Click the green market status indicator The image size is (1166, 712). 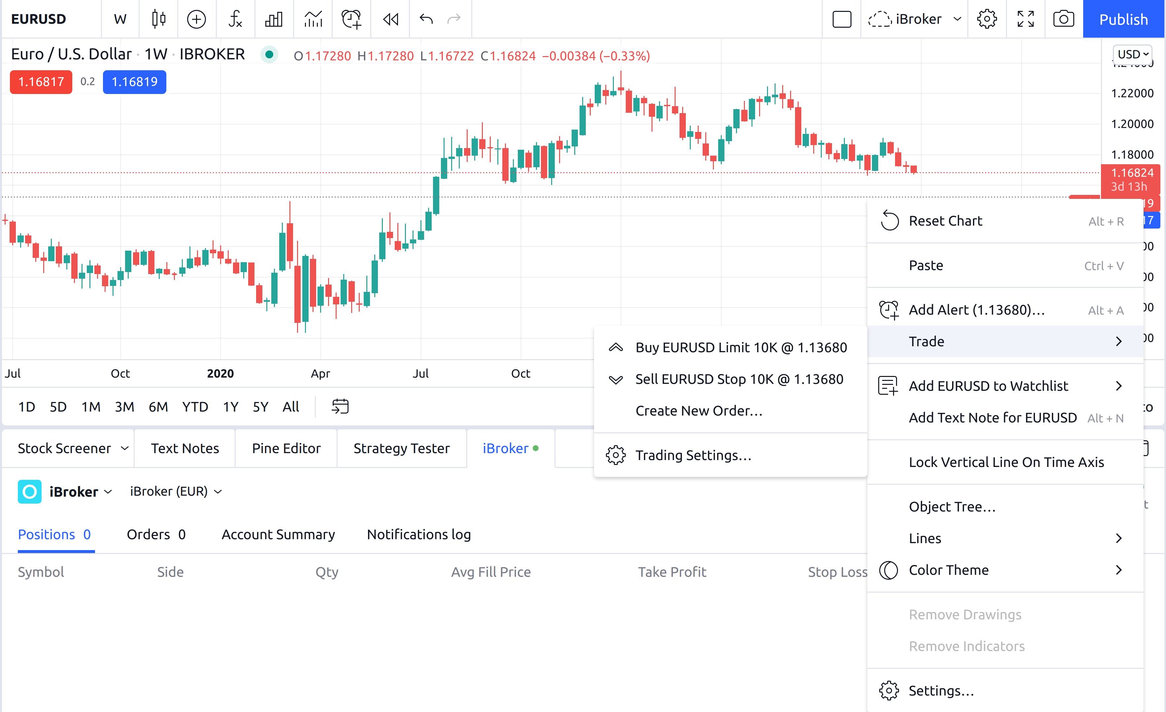click(x=269, y=55)
